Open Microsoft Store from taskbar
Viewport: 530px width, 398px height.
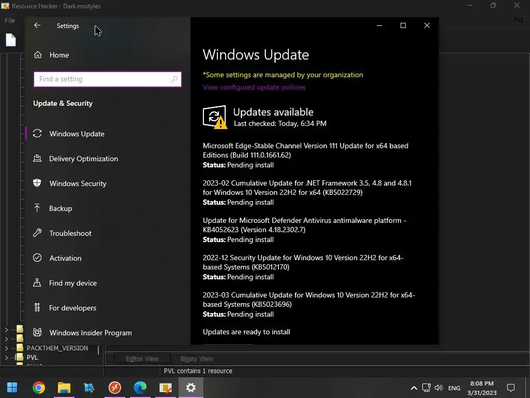[x=89, y=388]
